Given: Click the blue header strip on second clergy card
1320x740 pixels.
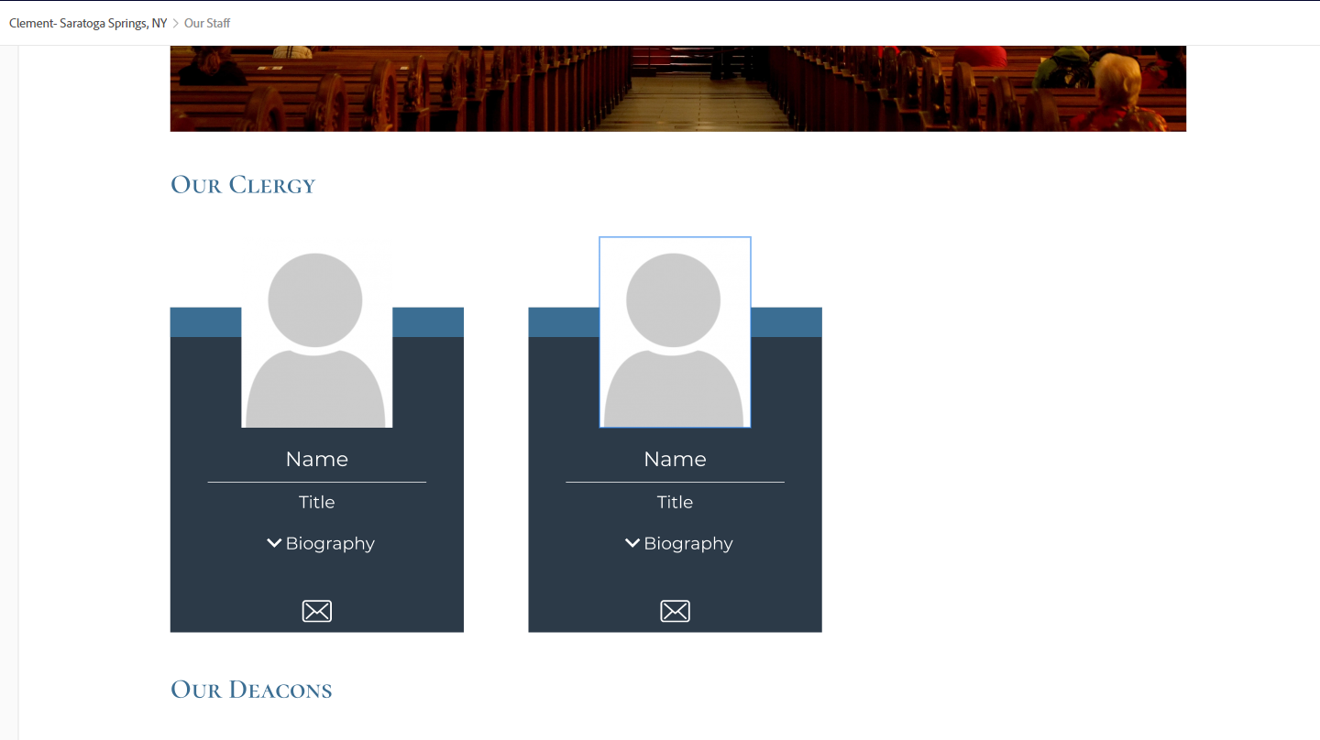Looking at the screenshot, I should 786,322.
